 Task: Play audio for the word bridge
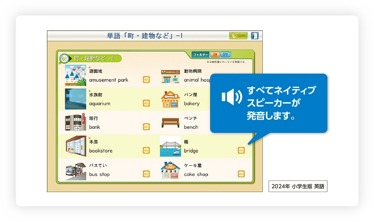[241, 150]
